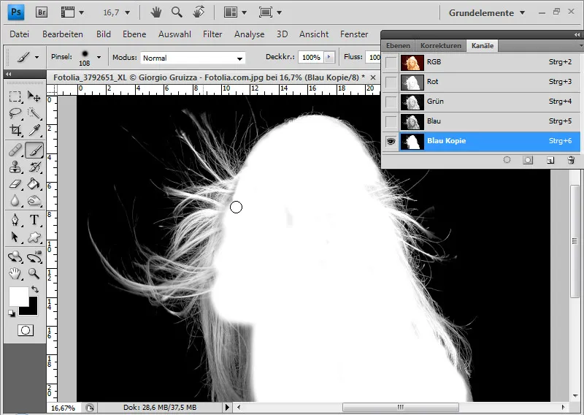584x415 pixels.
Task: Click the Rotate View tool in top bar
Action: coord(199,12)
